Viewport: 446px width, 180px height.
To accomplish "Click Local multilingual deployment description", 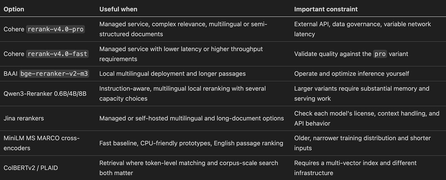I will (x=172, y=73).
